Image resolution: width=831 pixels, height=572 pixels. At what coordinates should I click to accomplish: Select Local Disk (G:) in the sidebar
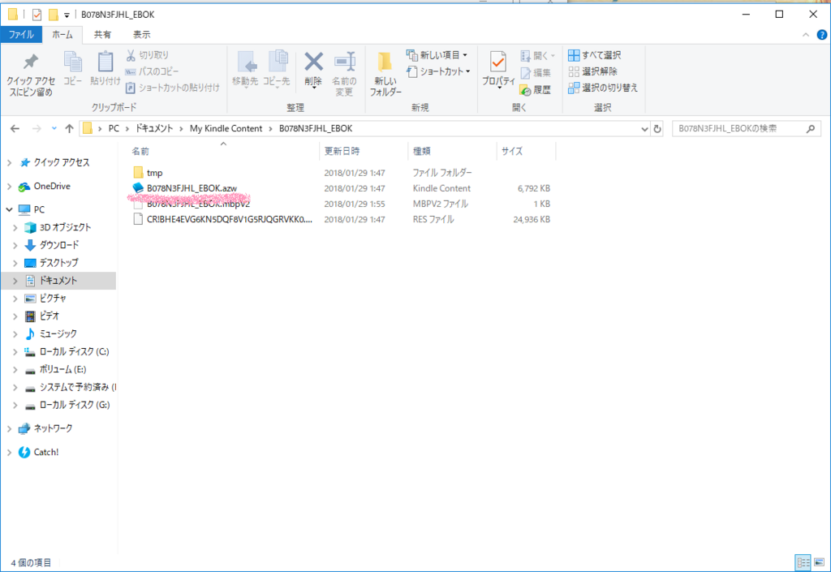[75, 405]
